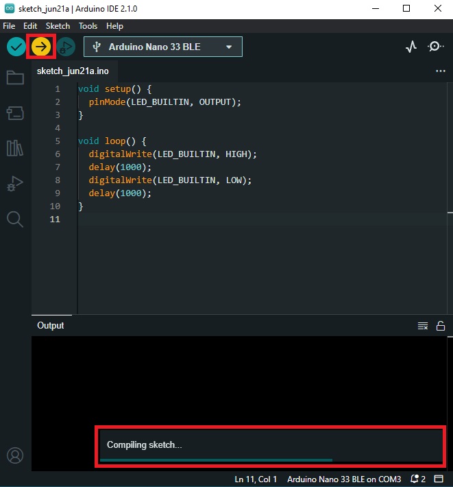Open the Library Manager sidebar
Image resolution: width=453 pixels, height=487 pixels.
click(x=15, y=148)
